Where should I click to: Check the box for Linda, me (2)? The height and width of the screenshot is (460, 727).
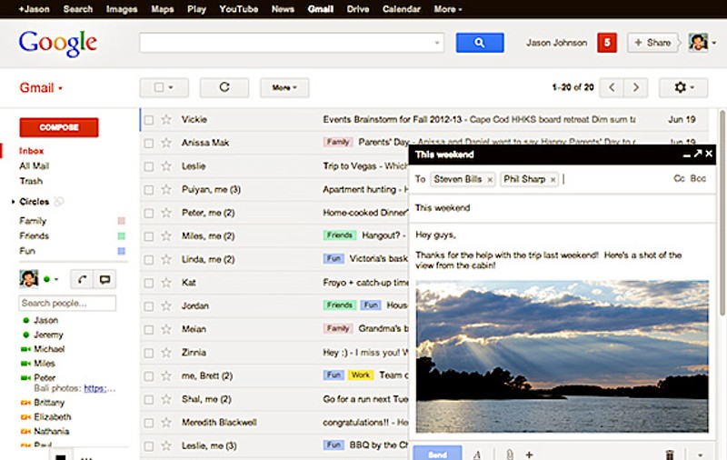pos(148,260)
